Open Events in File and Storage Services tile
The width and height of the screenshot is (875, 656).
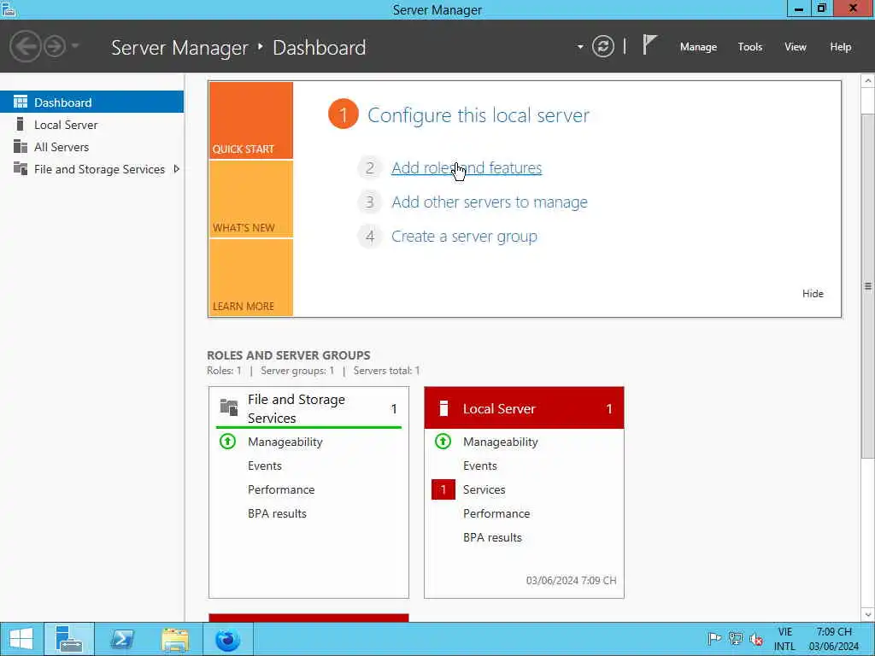click(x=265, y=466)
